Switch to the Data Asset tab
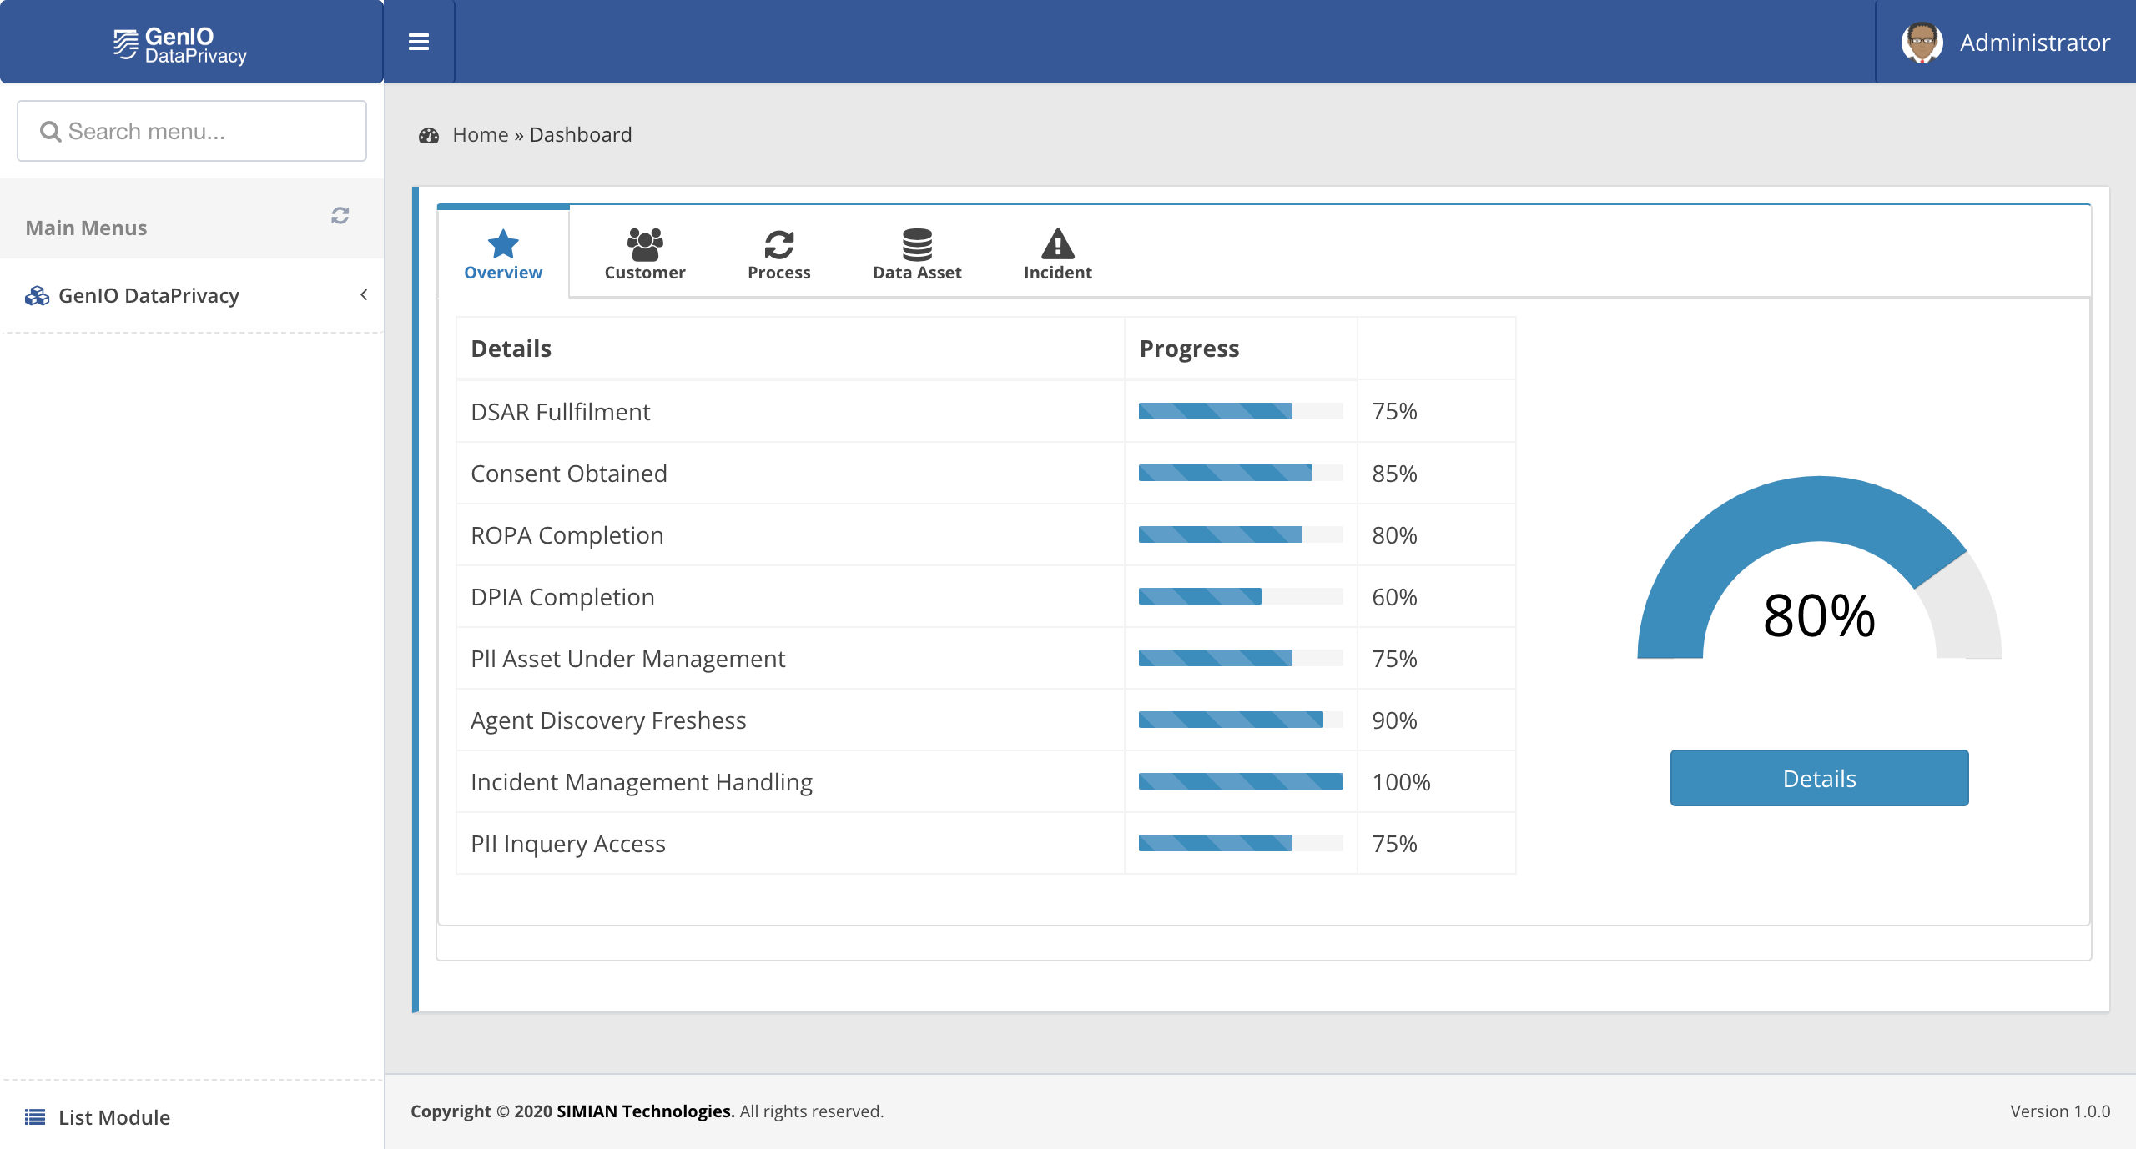Viewport: 2136px width, 1149px height. (x=917, y=253)
